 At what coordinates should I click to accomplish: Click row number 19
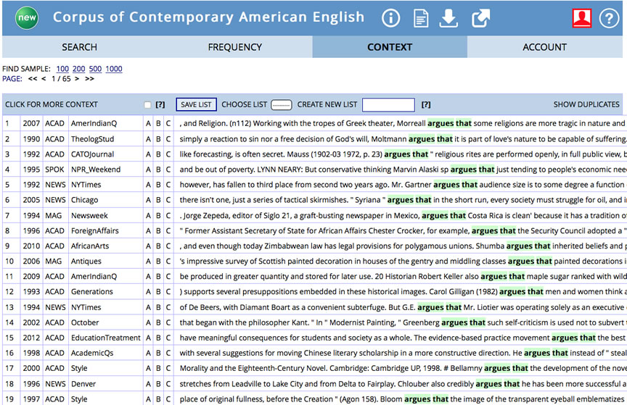coord(9,399)
